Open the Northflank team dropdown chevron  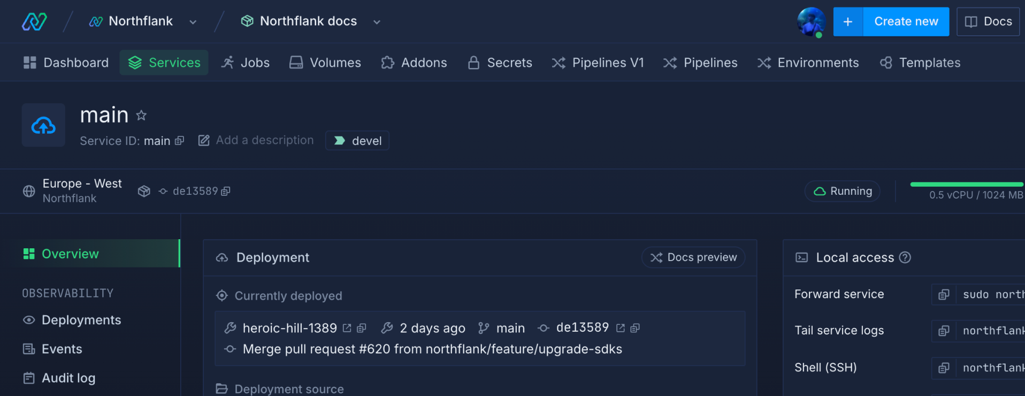(x=193, y=22)
